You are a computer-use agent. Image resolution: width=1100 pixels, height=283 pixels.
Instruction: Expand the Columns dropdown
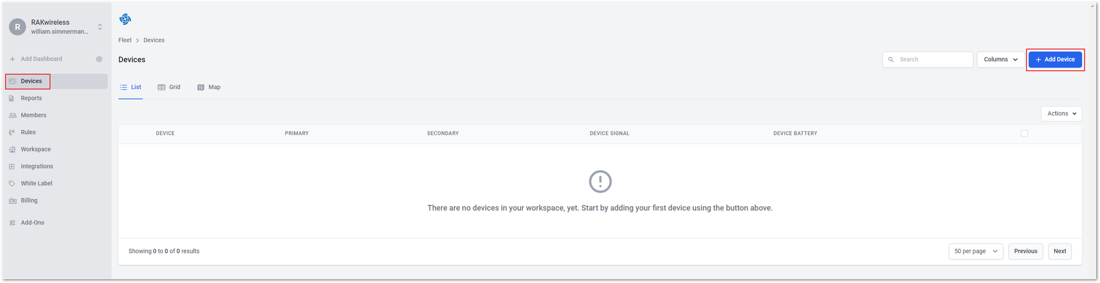1000,59
